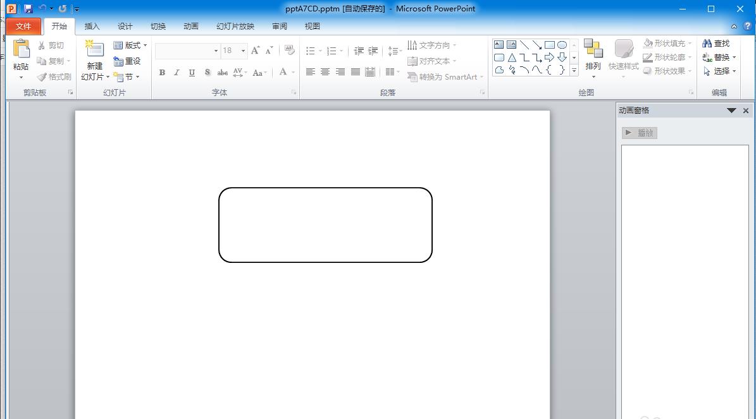Image resolution: width=756 pixels, height=419 pixels.
Task: Expand the Layout (版式) dropdown
Action: pyautogui.click(x=130, y=45)
